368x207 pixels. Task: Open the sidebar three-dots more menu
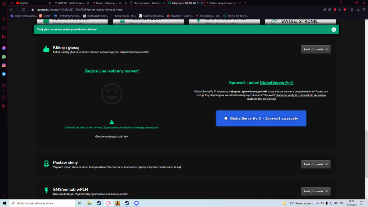click(x=4, y=195)
